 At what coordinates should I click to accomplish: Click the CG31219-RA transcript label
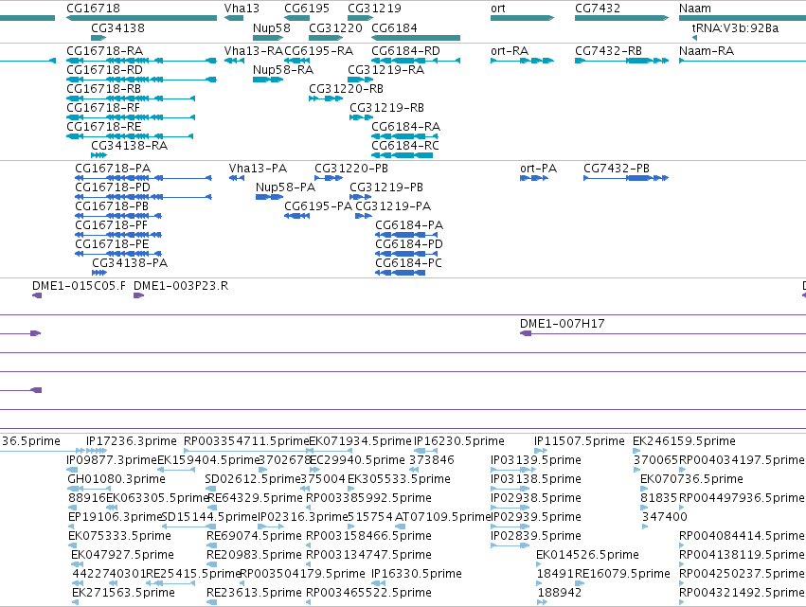pyautogui.click(x=386, y=69)
